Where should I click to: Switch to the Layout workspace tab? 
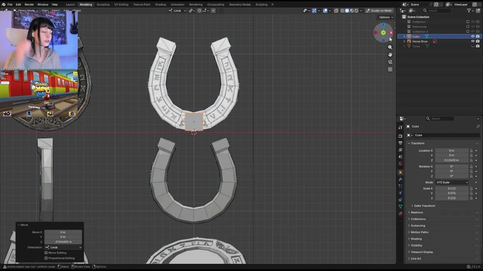pyautogui.click(x=70, y=5)
